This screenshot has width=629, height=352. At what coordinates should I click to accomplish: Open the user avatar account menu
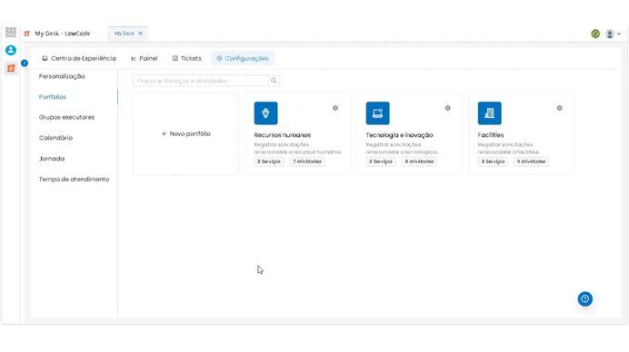tap(613, 34)
